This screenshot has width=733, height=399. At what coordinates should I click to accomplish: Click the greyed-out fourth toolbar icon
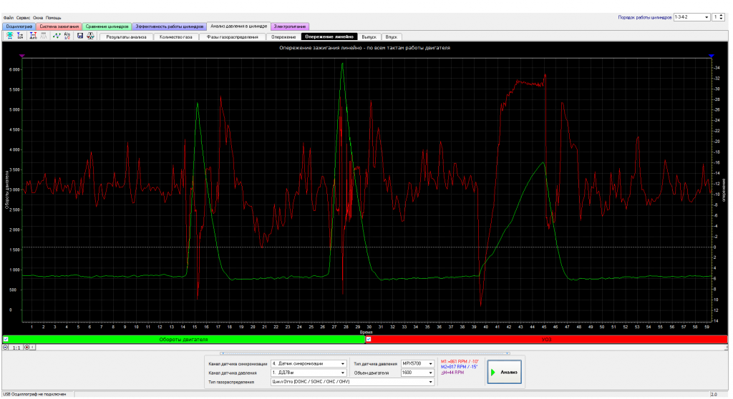click(x=44, y=36)
